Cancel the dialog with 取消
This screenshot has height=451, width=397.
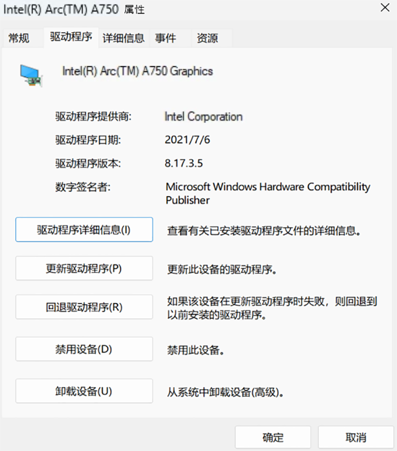click(356, 437)
